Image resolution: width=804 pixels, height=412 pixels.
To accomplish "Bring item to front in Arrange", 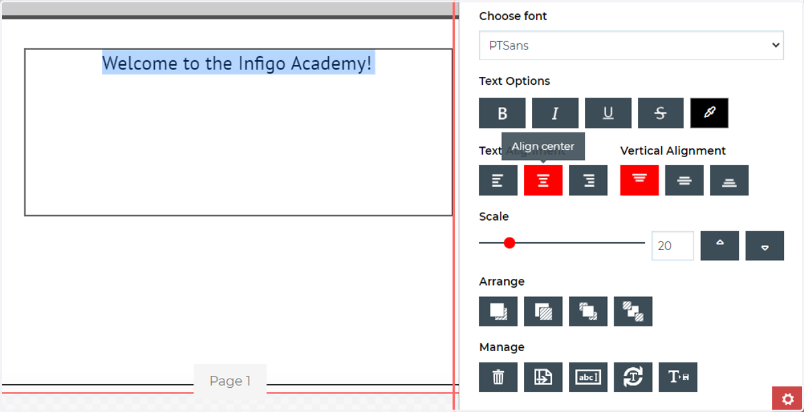I will (x=498, y=311).
